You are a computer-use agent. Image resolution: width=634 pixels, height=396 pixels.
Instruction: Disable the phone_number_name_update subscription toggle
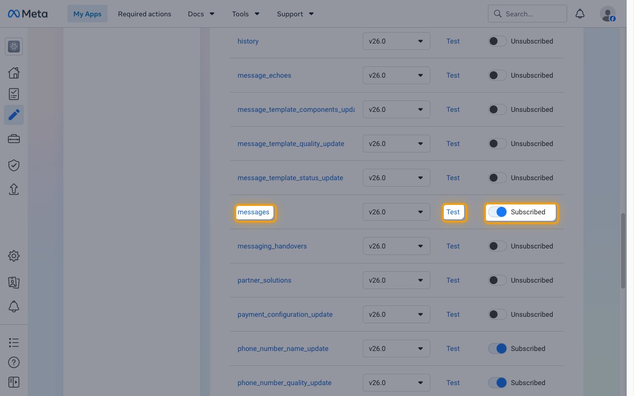pos(497,348)
